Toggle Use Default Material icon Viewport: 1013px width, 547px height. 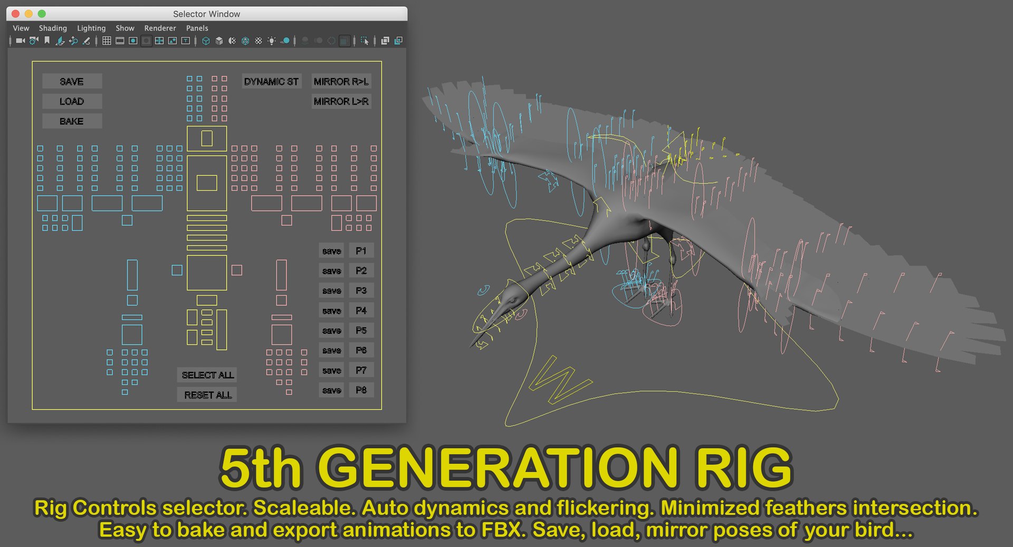[232, 41]
